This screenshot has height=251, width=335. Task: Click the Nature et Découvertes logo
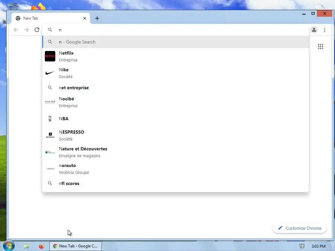(x=50, y=152)
